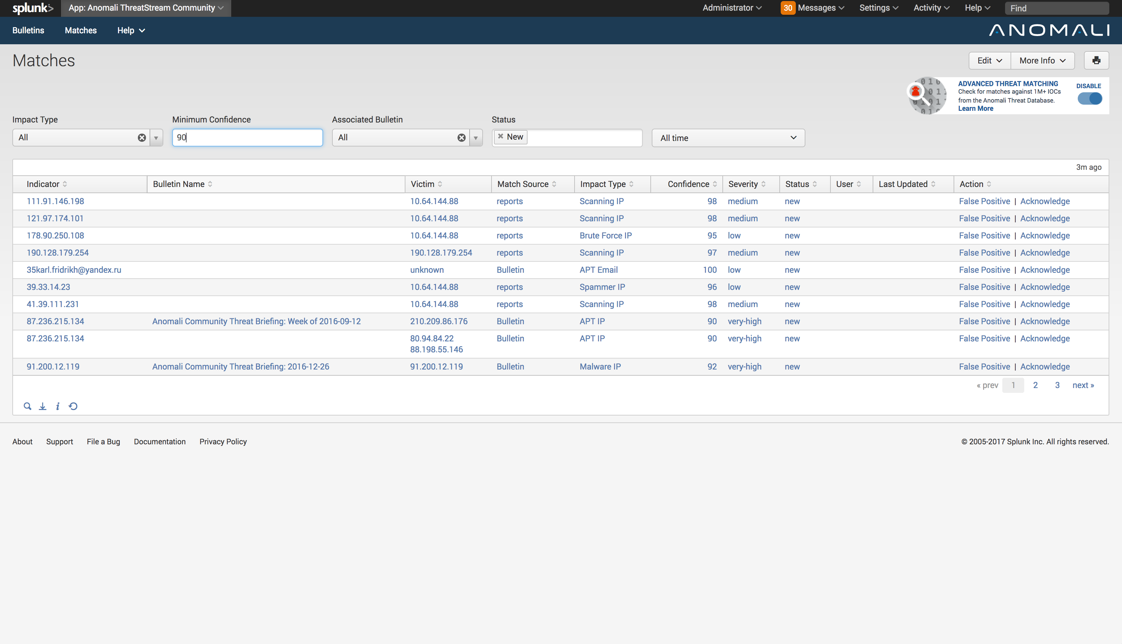
Task: Sort by Action column
Action: click(x=975, y=184)
